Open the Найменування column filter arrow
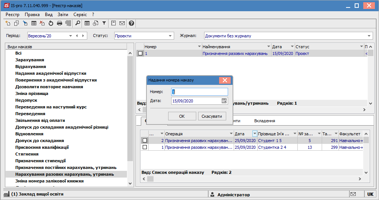The height and width of the screenshot is (200, 379). click(x=269, y=46)
